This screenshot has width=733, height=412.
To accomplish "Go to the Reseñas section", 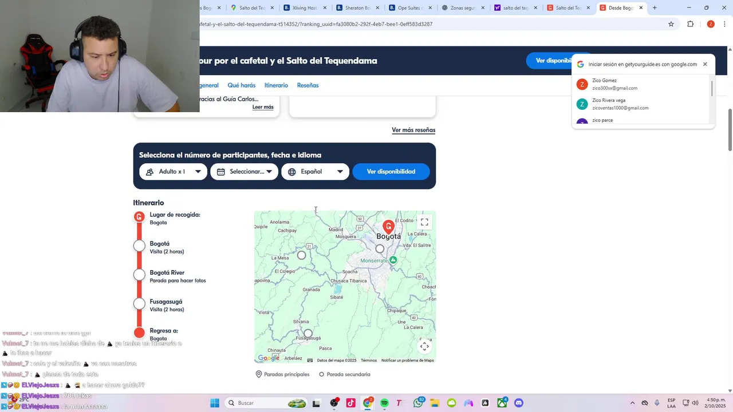I will click(x=308, y=85).
